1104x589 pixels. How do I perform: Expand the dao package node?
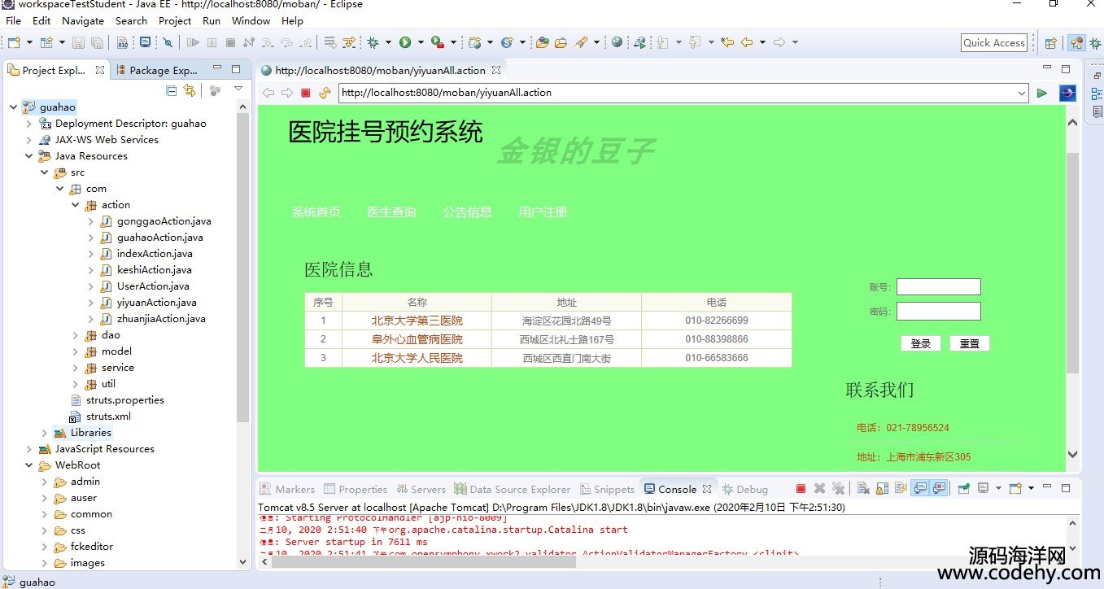[75, 335]
